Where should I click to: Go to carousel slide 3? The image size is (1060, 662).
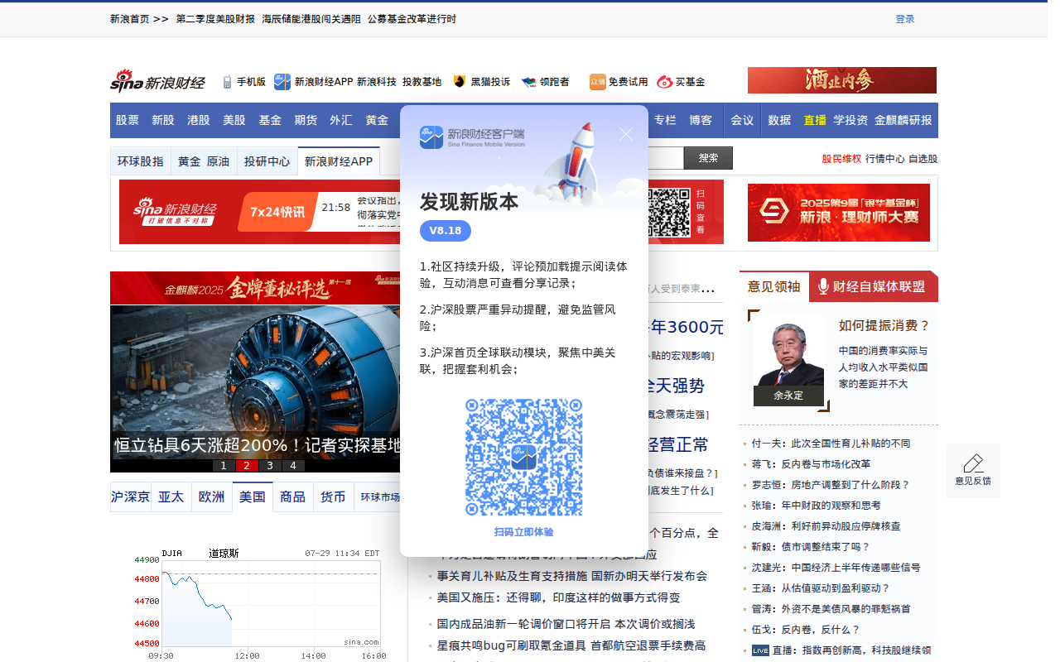(x=270, y=466)
